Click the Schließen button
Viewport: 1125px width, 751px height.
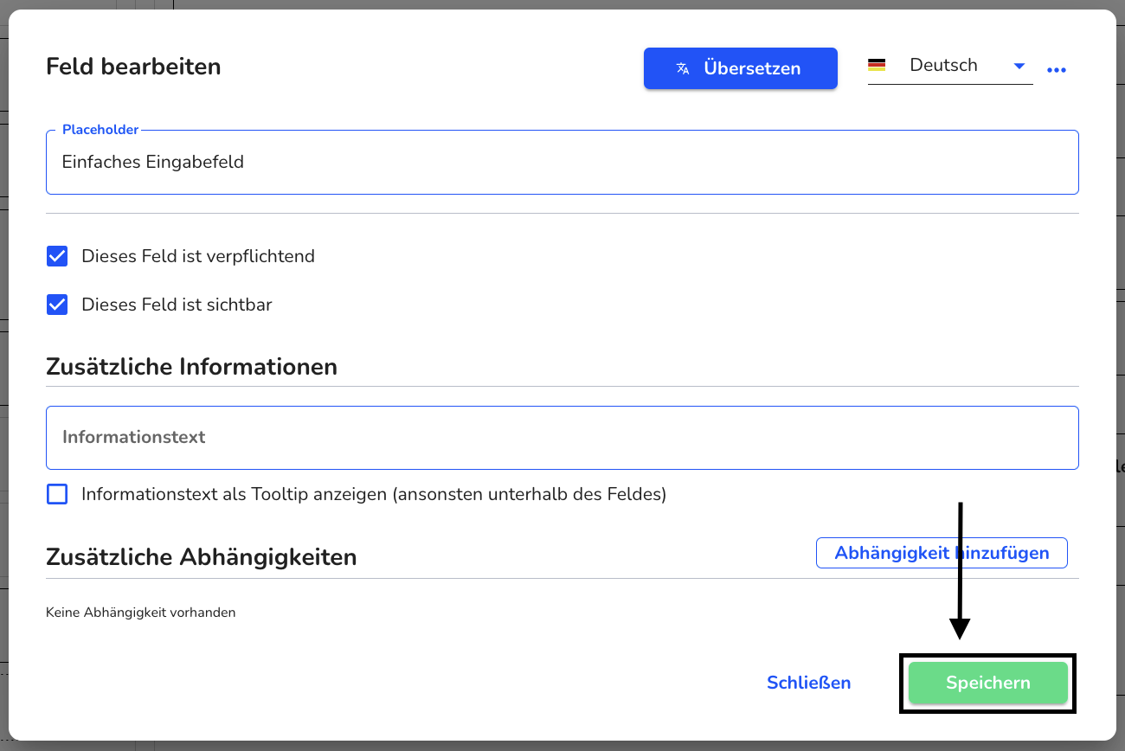(x=808, y=683)
